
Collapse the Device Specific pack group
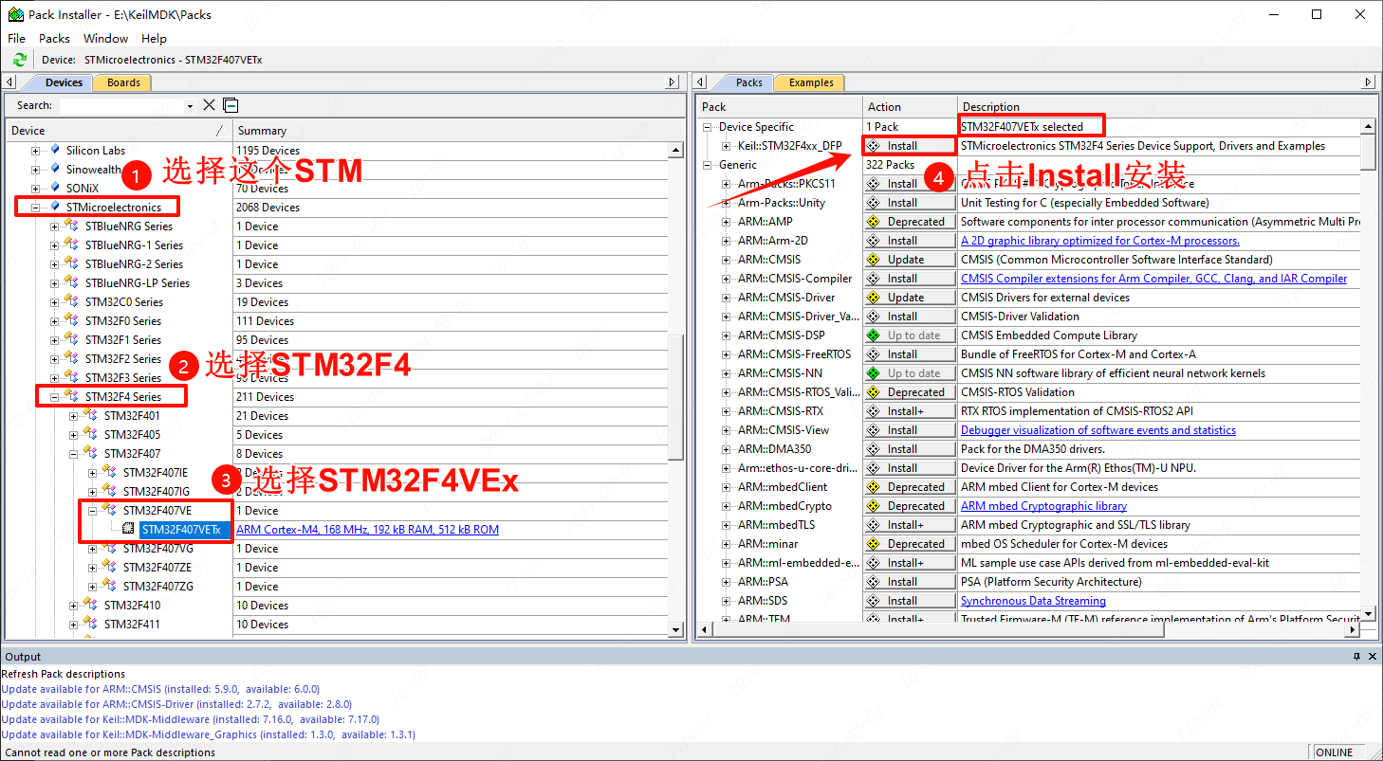click(x=707, y=127)
